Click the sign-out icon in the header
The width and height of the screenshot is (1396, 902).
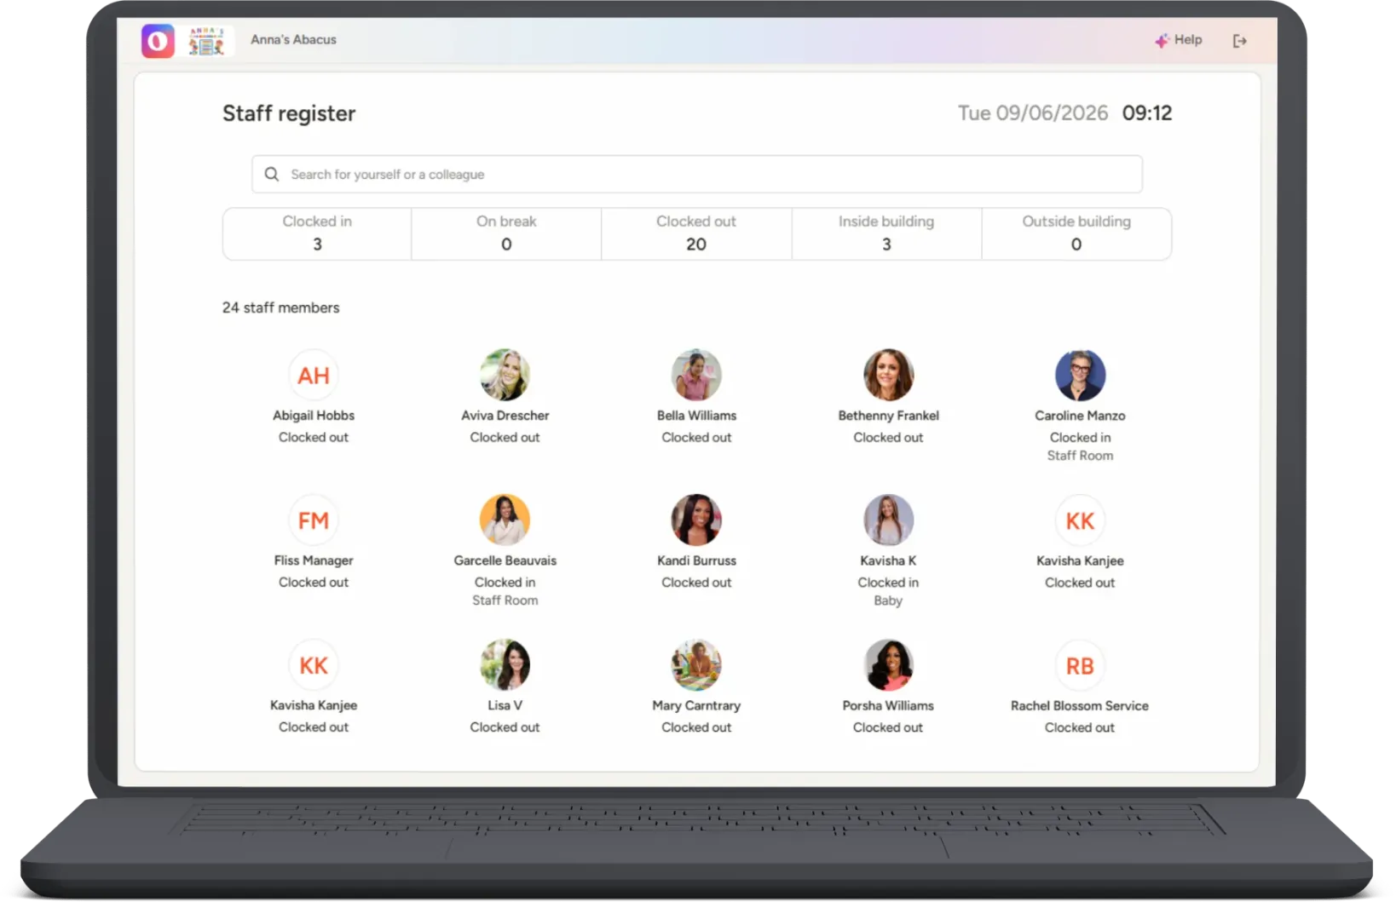1239,41
